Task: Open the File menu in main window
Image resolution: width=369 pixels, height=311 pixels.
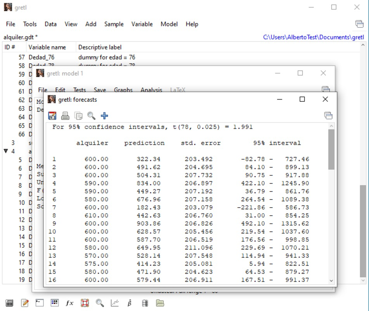Action: tap(10, 24)
